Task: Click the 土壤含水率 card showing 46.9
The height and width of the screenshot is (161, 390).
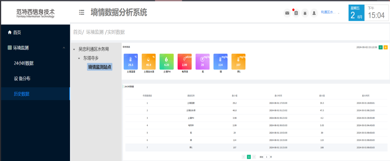Action: click(x=149, y=61)
